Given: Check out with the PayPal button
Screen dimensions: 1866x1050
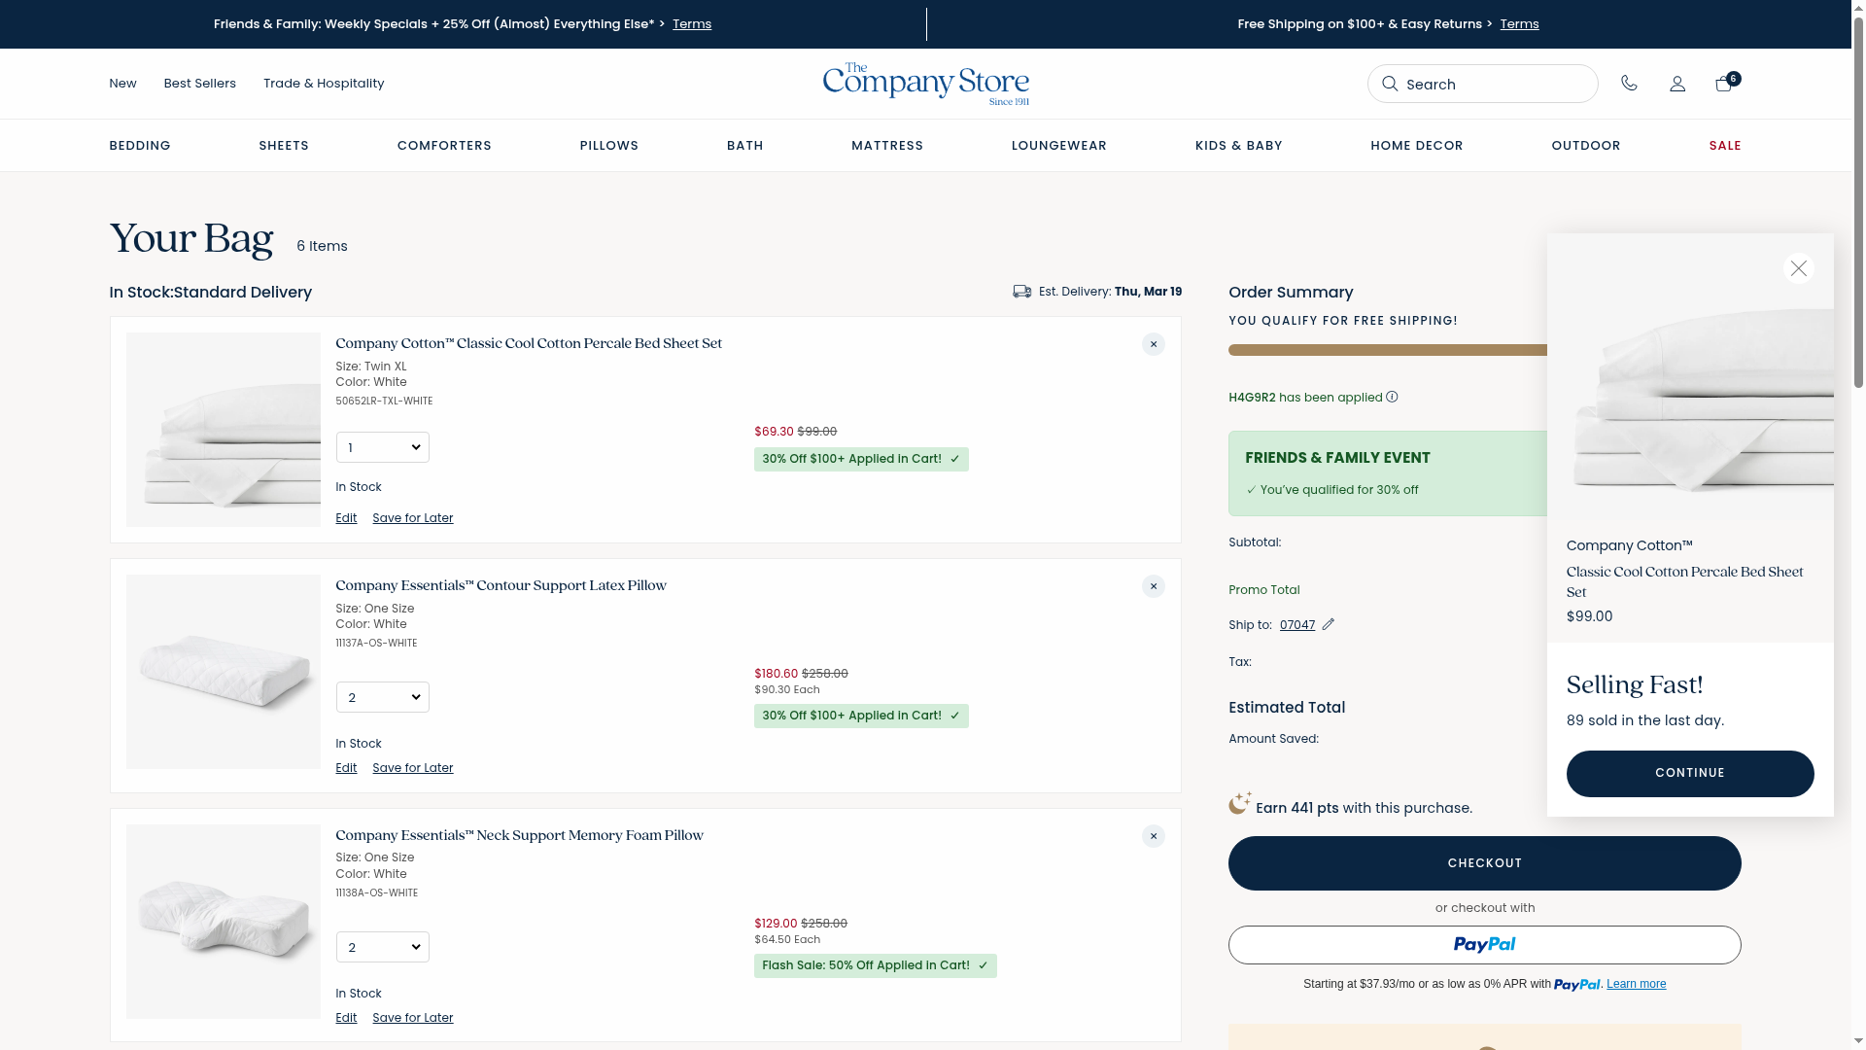Looking at the screenshot, I should point(1484,945).
